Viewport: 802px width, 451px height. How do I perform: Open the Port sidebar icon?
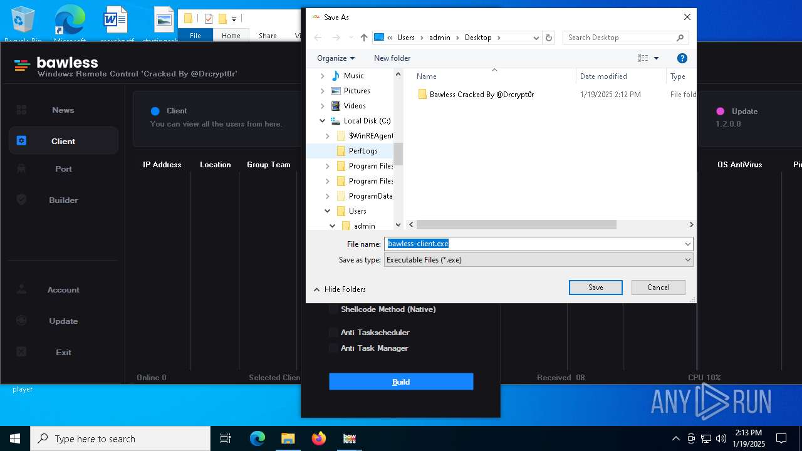tap(21, 168)
